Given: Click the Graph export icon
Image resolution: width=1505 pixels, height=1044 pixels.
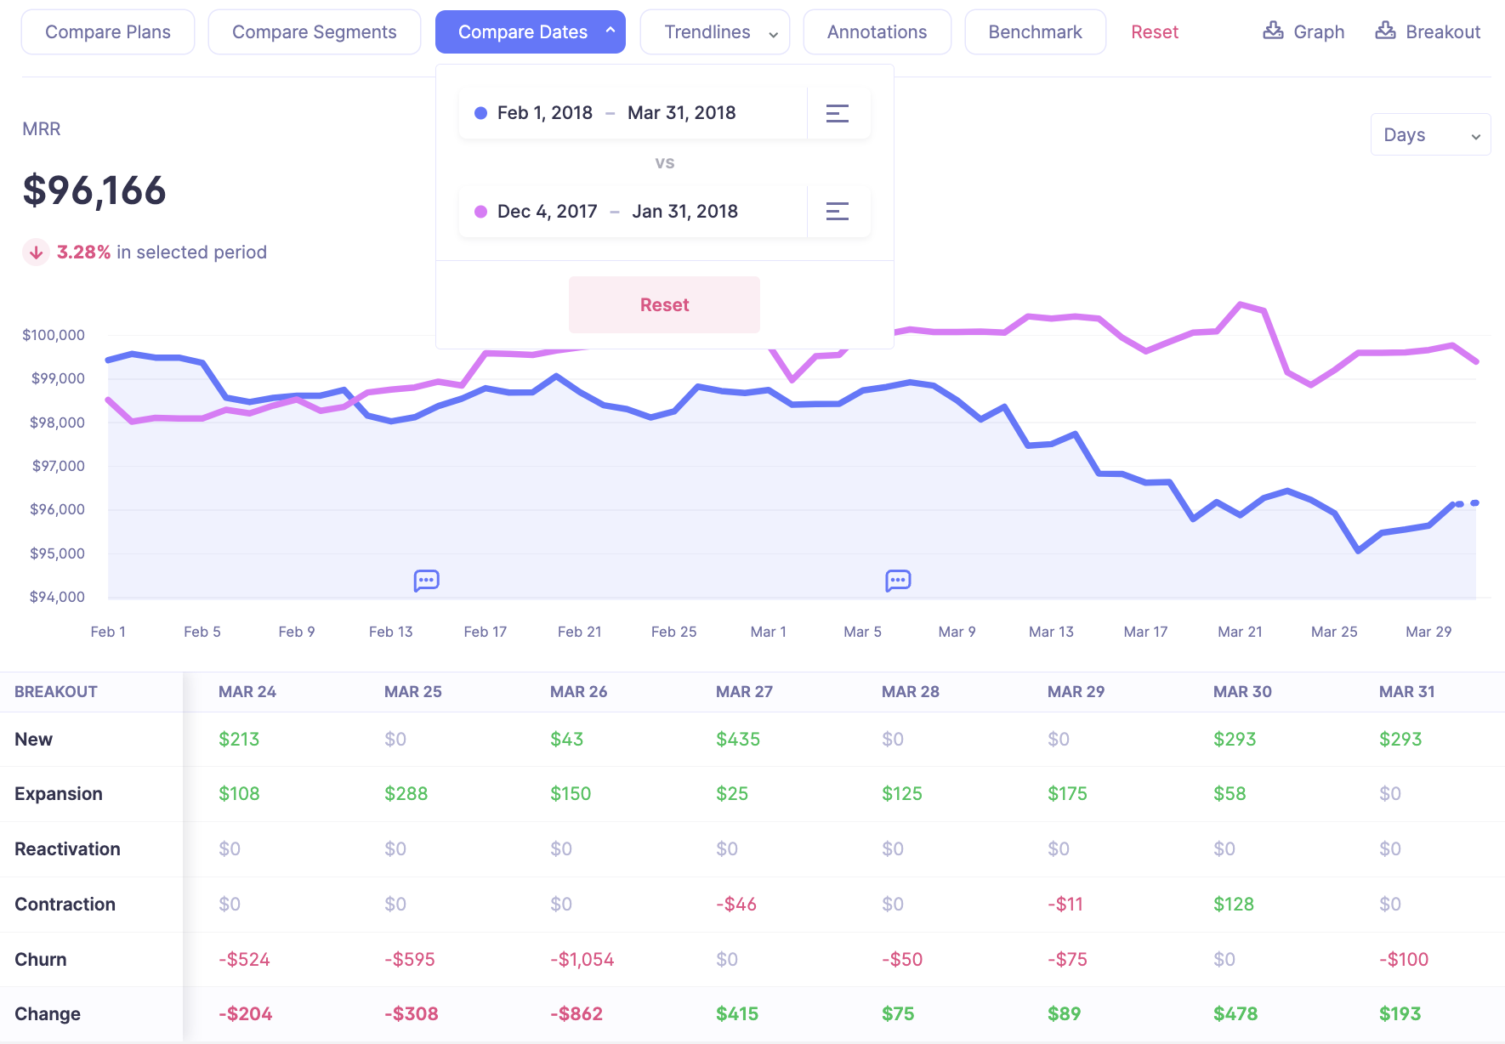Looking at the screenshot, I should (x=1273, y=31).
